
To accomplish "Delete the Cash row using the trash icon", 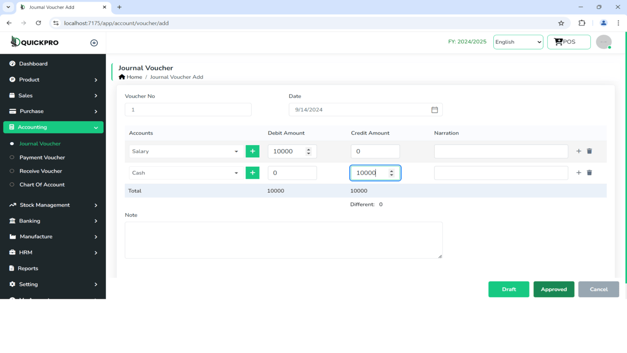I will pyautogui.click(x=589, y=173).
